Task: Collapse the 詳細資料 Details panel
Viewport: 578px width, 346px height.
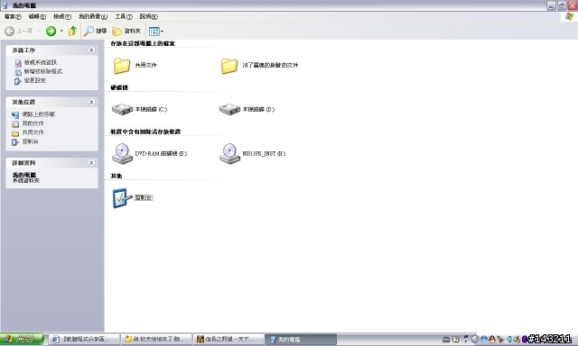Action: pyautogui.click(x=91, y=163)
